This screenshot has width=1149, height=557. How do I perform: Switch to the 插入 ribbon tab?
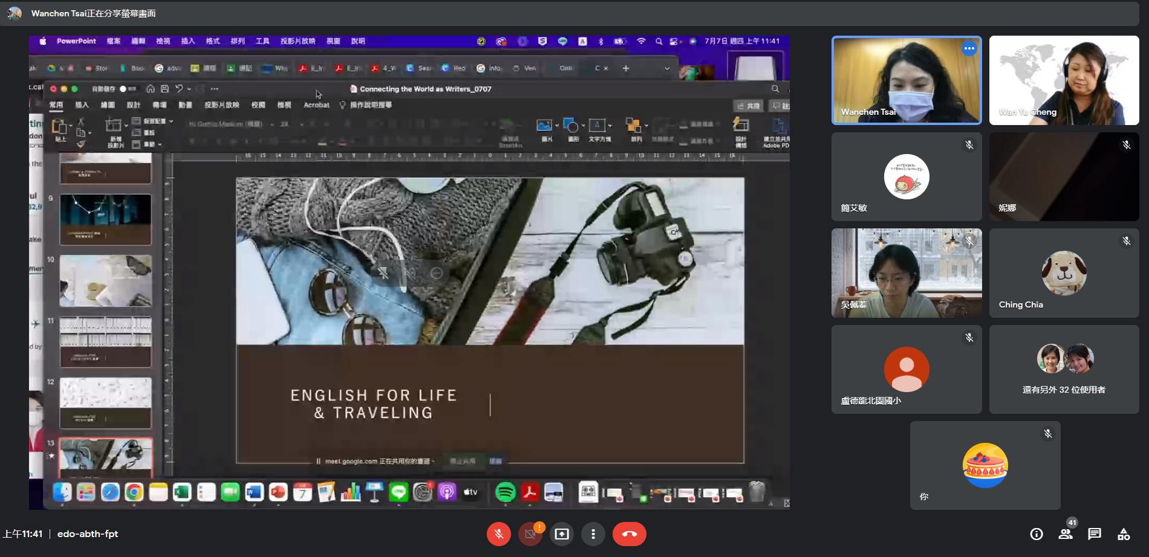click(x=82, y=105)
